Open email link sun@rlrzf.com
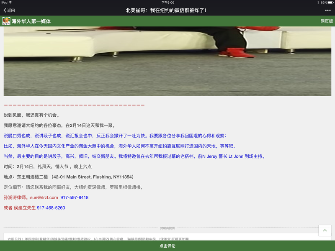 44,197
